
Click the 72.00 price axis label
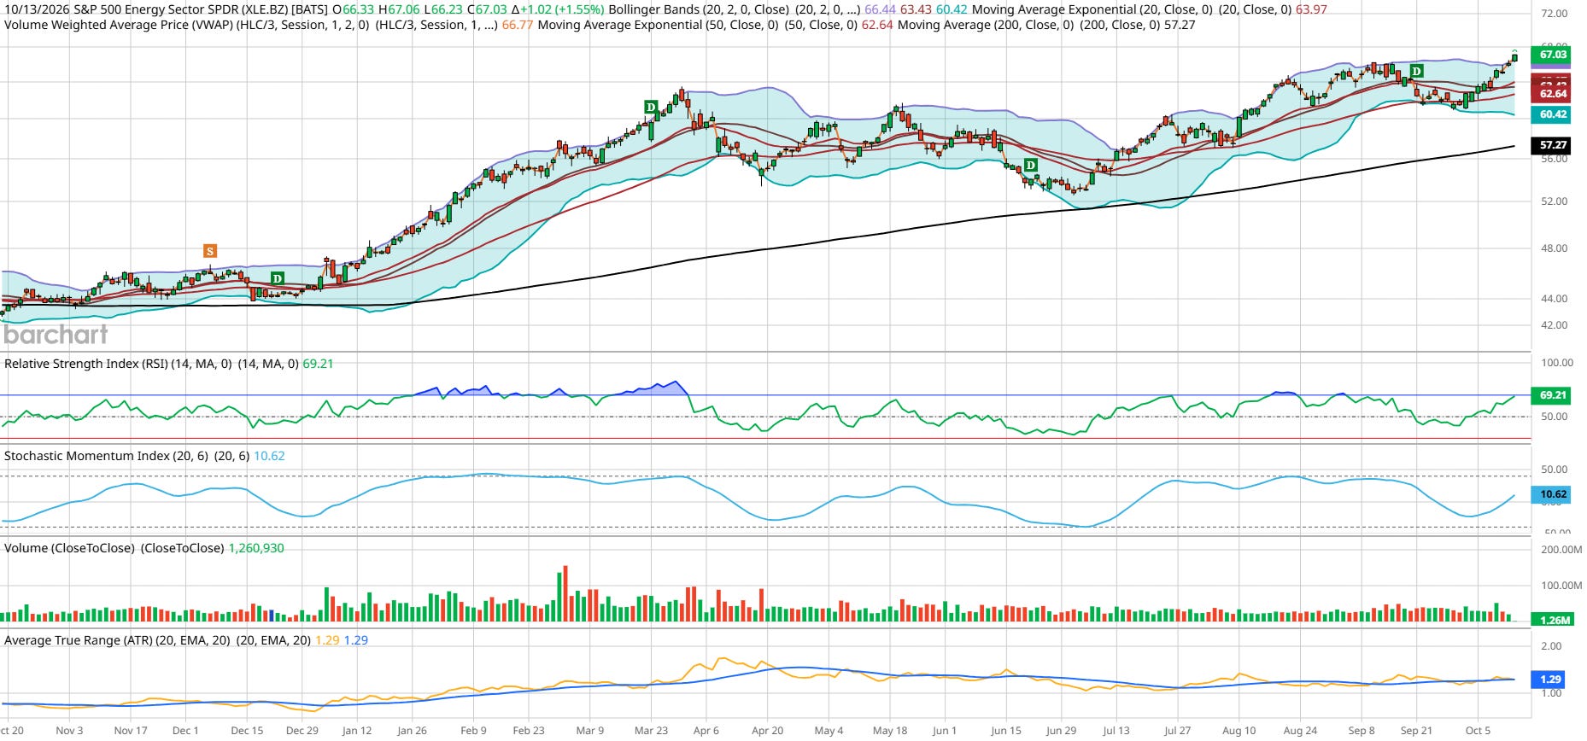click(1555, 14)
